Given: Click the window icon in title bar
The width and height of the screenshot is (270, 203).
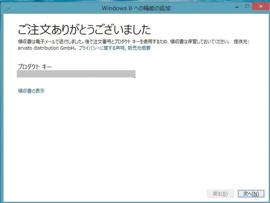Looking at the screenshot, I should pos(7,8).
